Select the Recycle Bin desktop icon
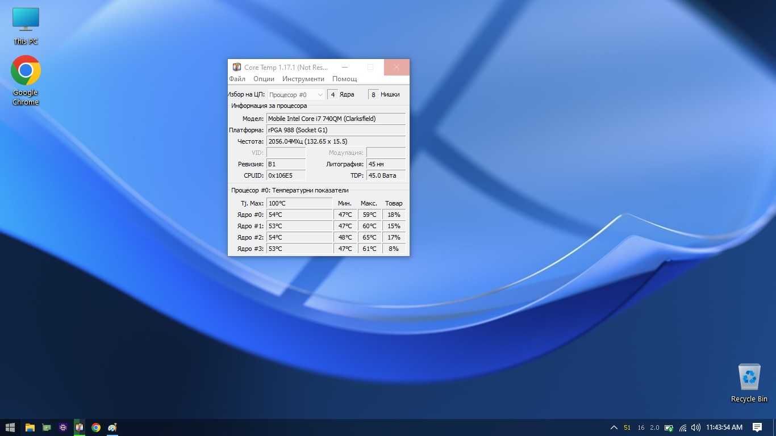 (749, 384)
